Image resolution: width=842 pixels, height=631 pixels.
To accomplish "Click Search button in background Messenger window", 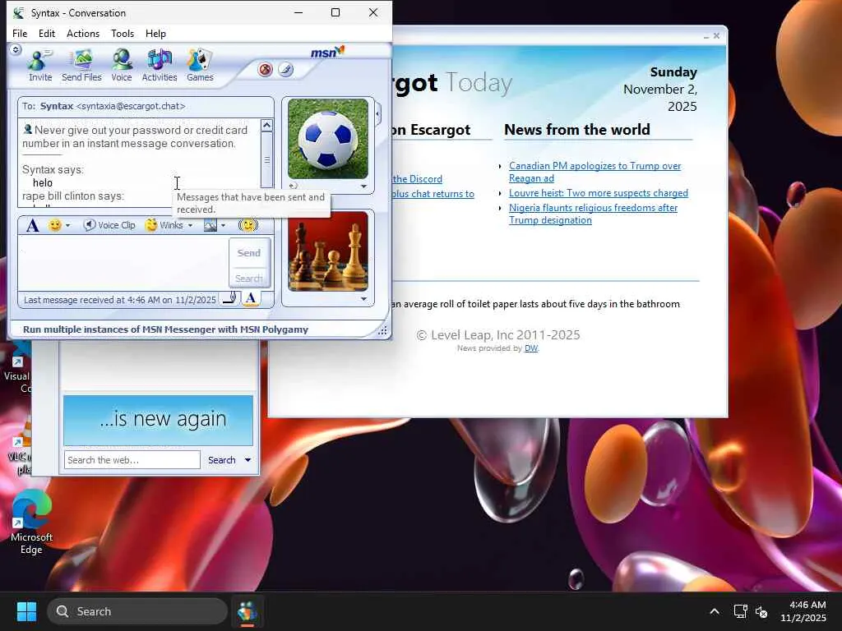I will coord(222,460).
